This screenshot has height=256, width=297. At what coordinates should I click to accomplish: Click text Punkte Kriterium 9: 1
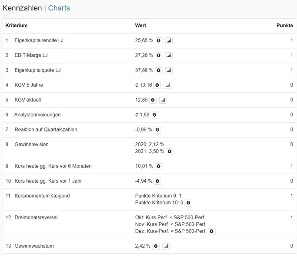158,196
